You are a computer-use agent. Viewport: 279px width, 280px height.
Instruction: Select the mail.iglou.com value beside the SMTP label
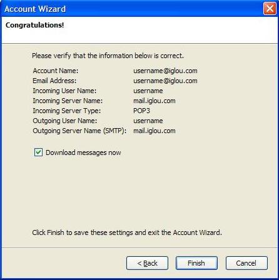click(155, 131)
